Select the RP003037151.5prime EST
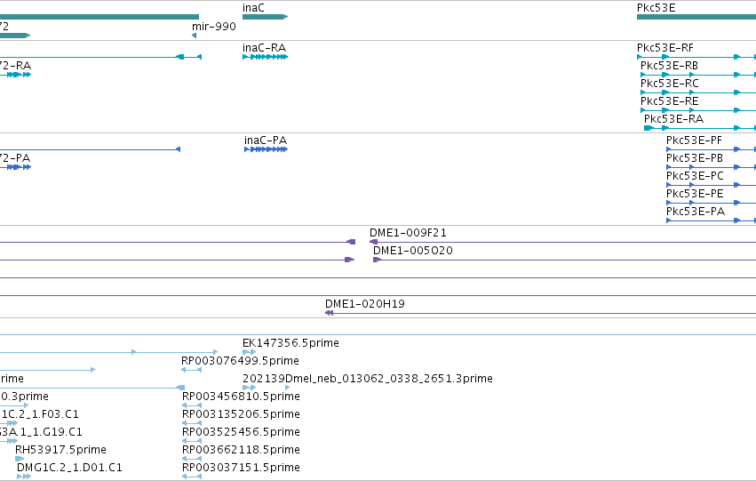 tap(191, 477)
